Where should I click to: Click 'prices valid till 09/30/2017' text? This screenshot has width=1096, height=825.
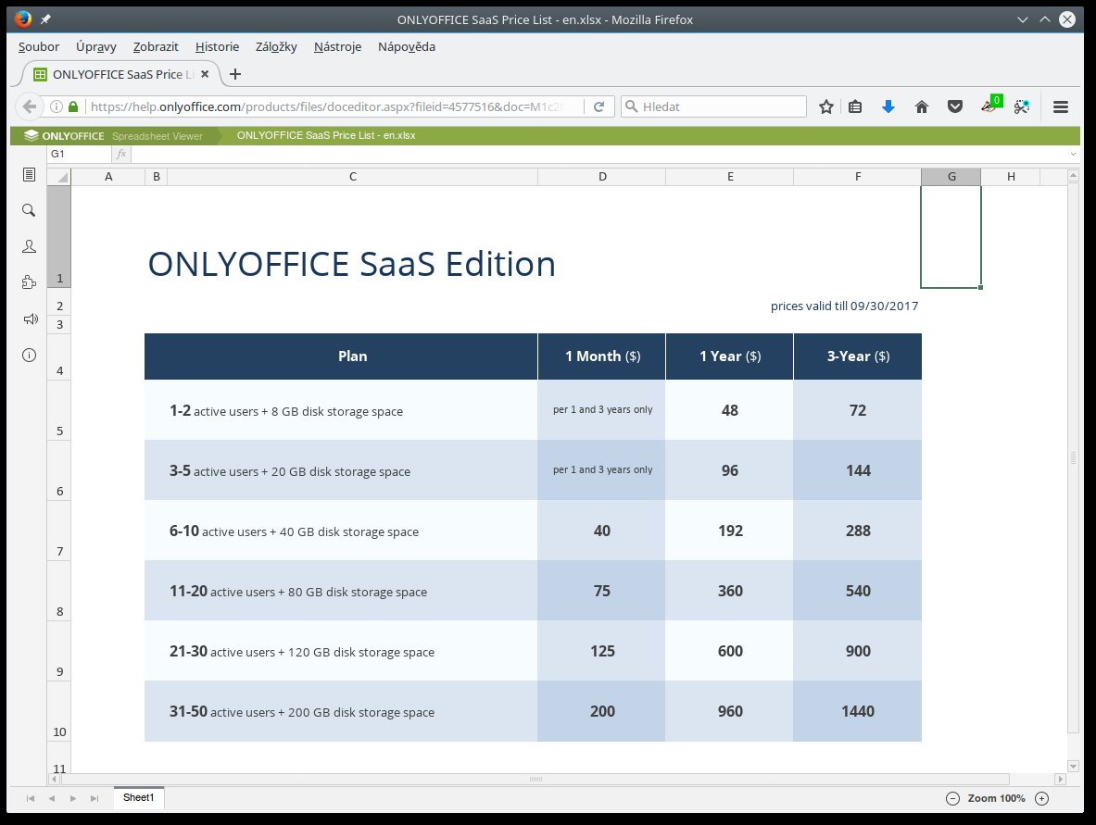(x=844, y=306)
